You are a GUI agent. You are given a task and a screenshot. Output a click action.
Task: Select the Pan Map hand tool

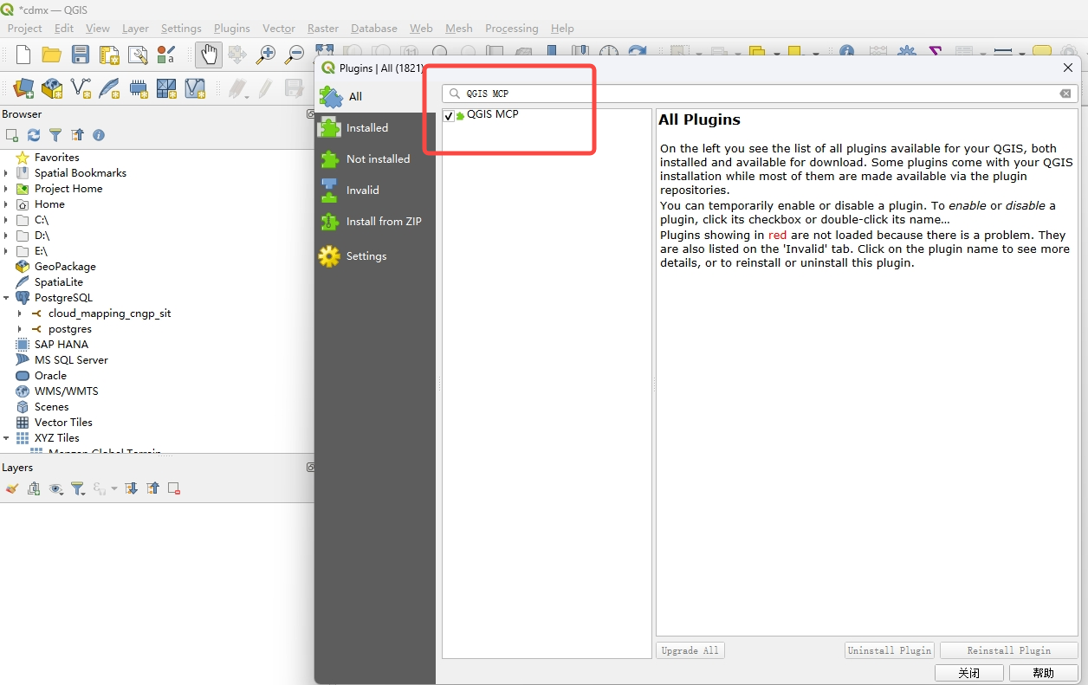209,55
